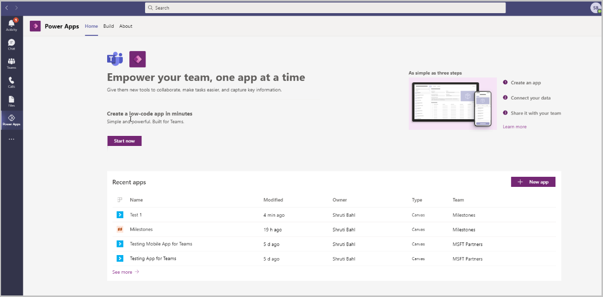The height and width of the screenshot is (297, 603).
Task: Navigate forward with the right arrow
Action: point(16,8)
